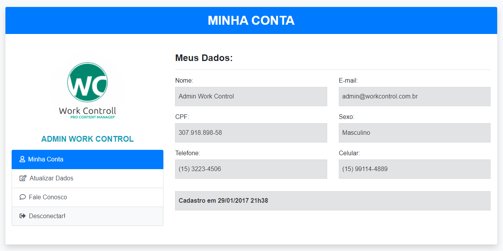This screenshot has width=503, height=251.
Task: Go to Fale Conosco
Action: pyautogui.click(x=88, y=197)
